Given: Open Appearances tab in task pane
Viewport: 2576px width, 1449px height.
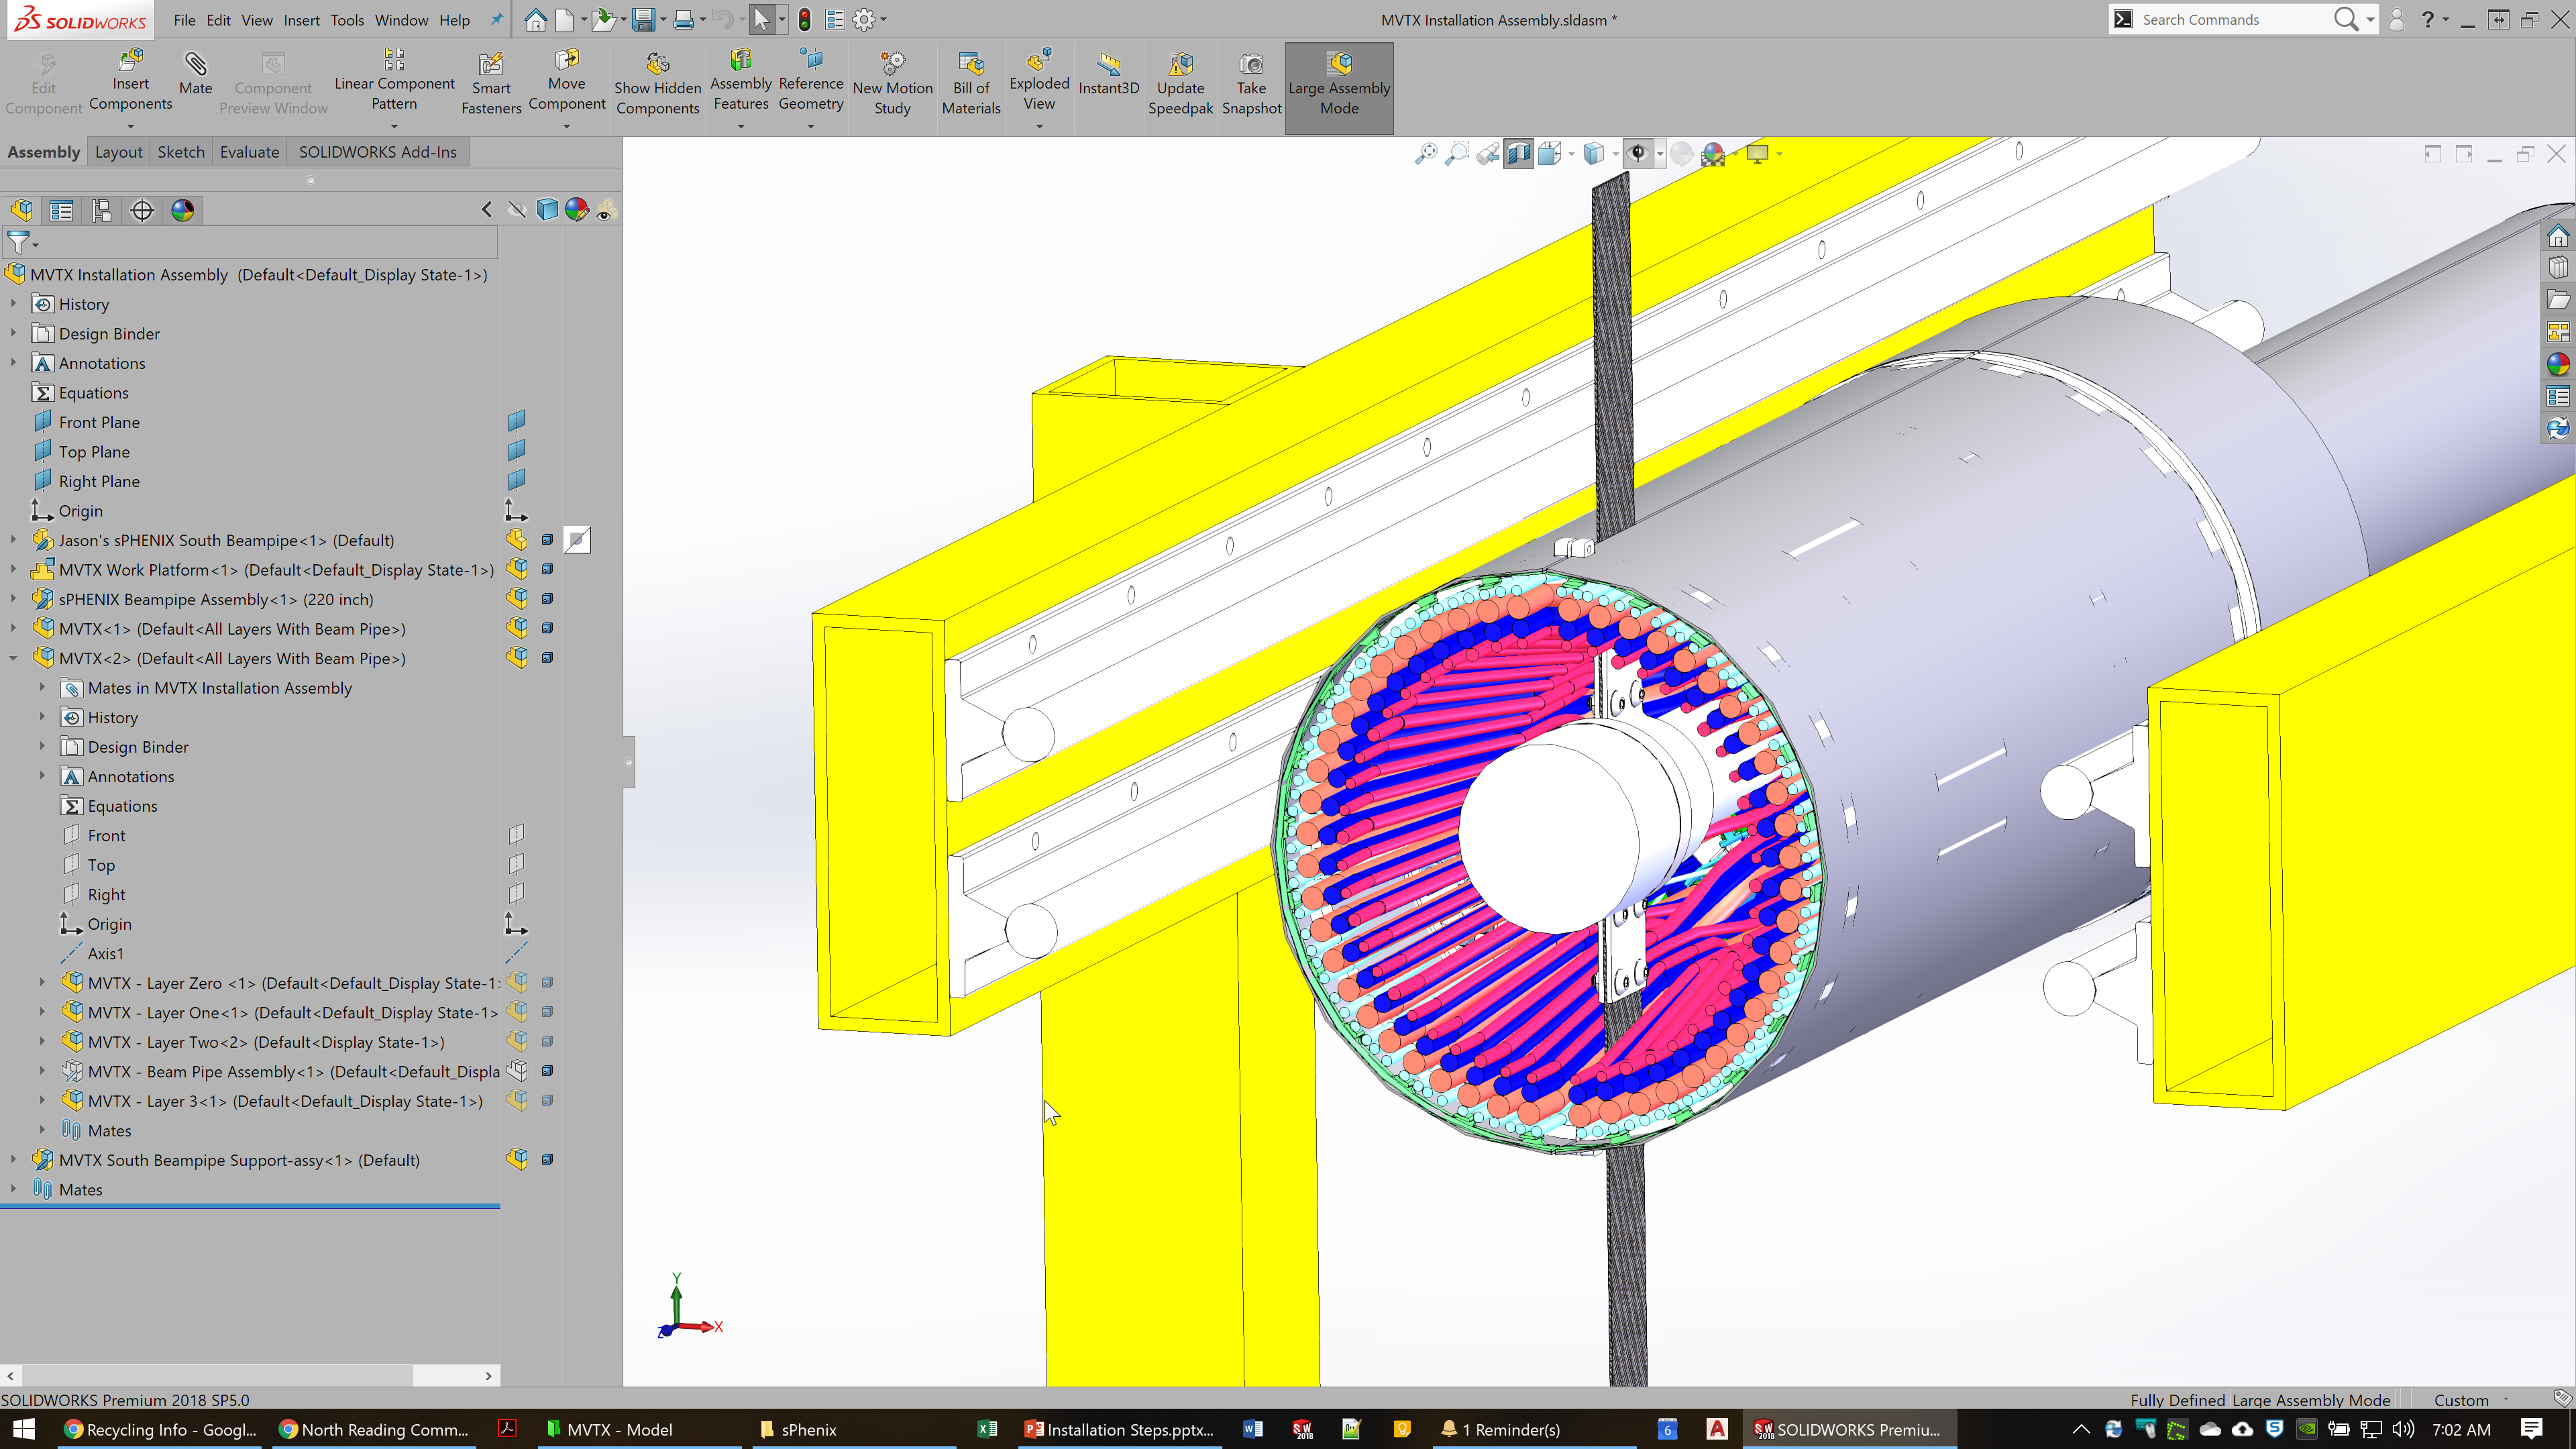Looking at the screenshot, I should [2558, 364].
